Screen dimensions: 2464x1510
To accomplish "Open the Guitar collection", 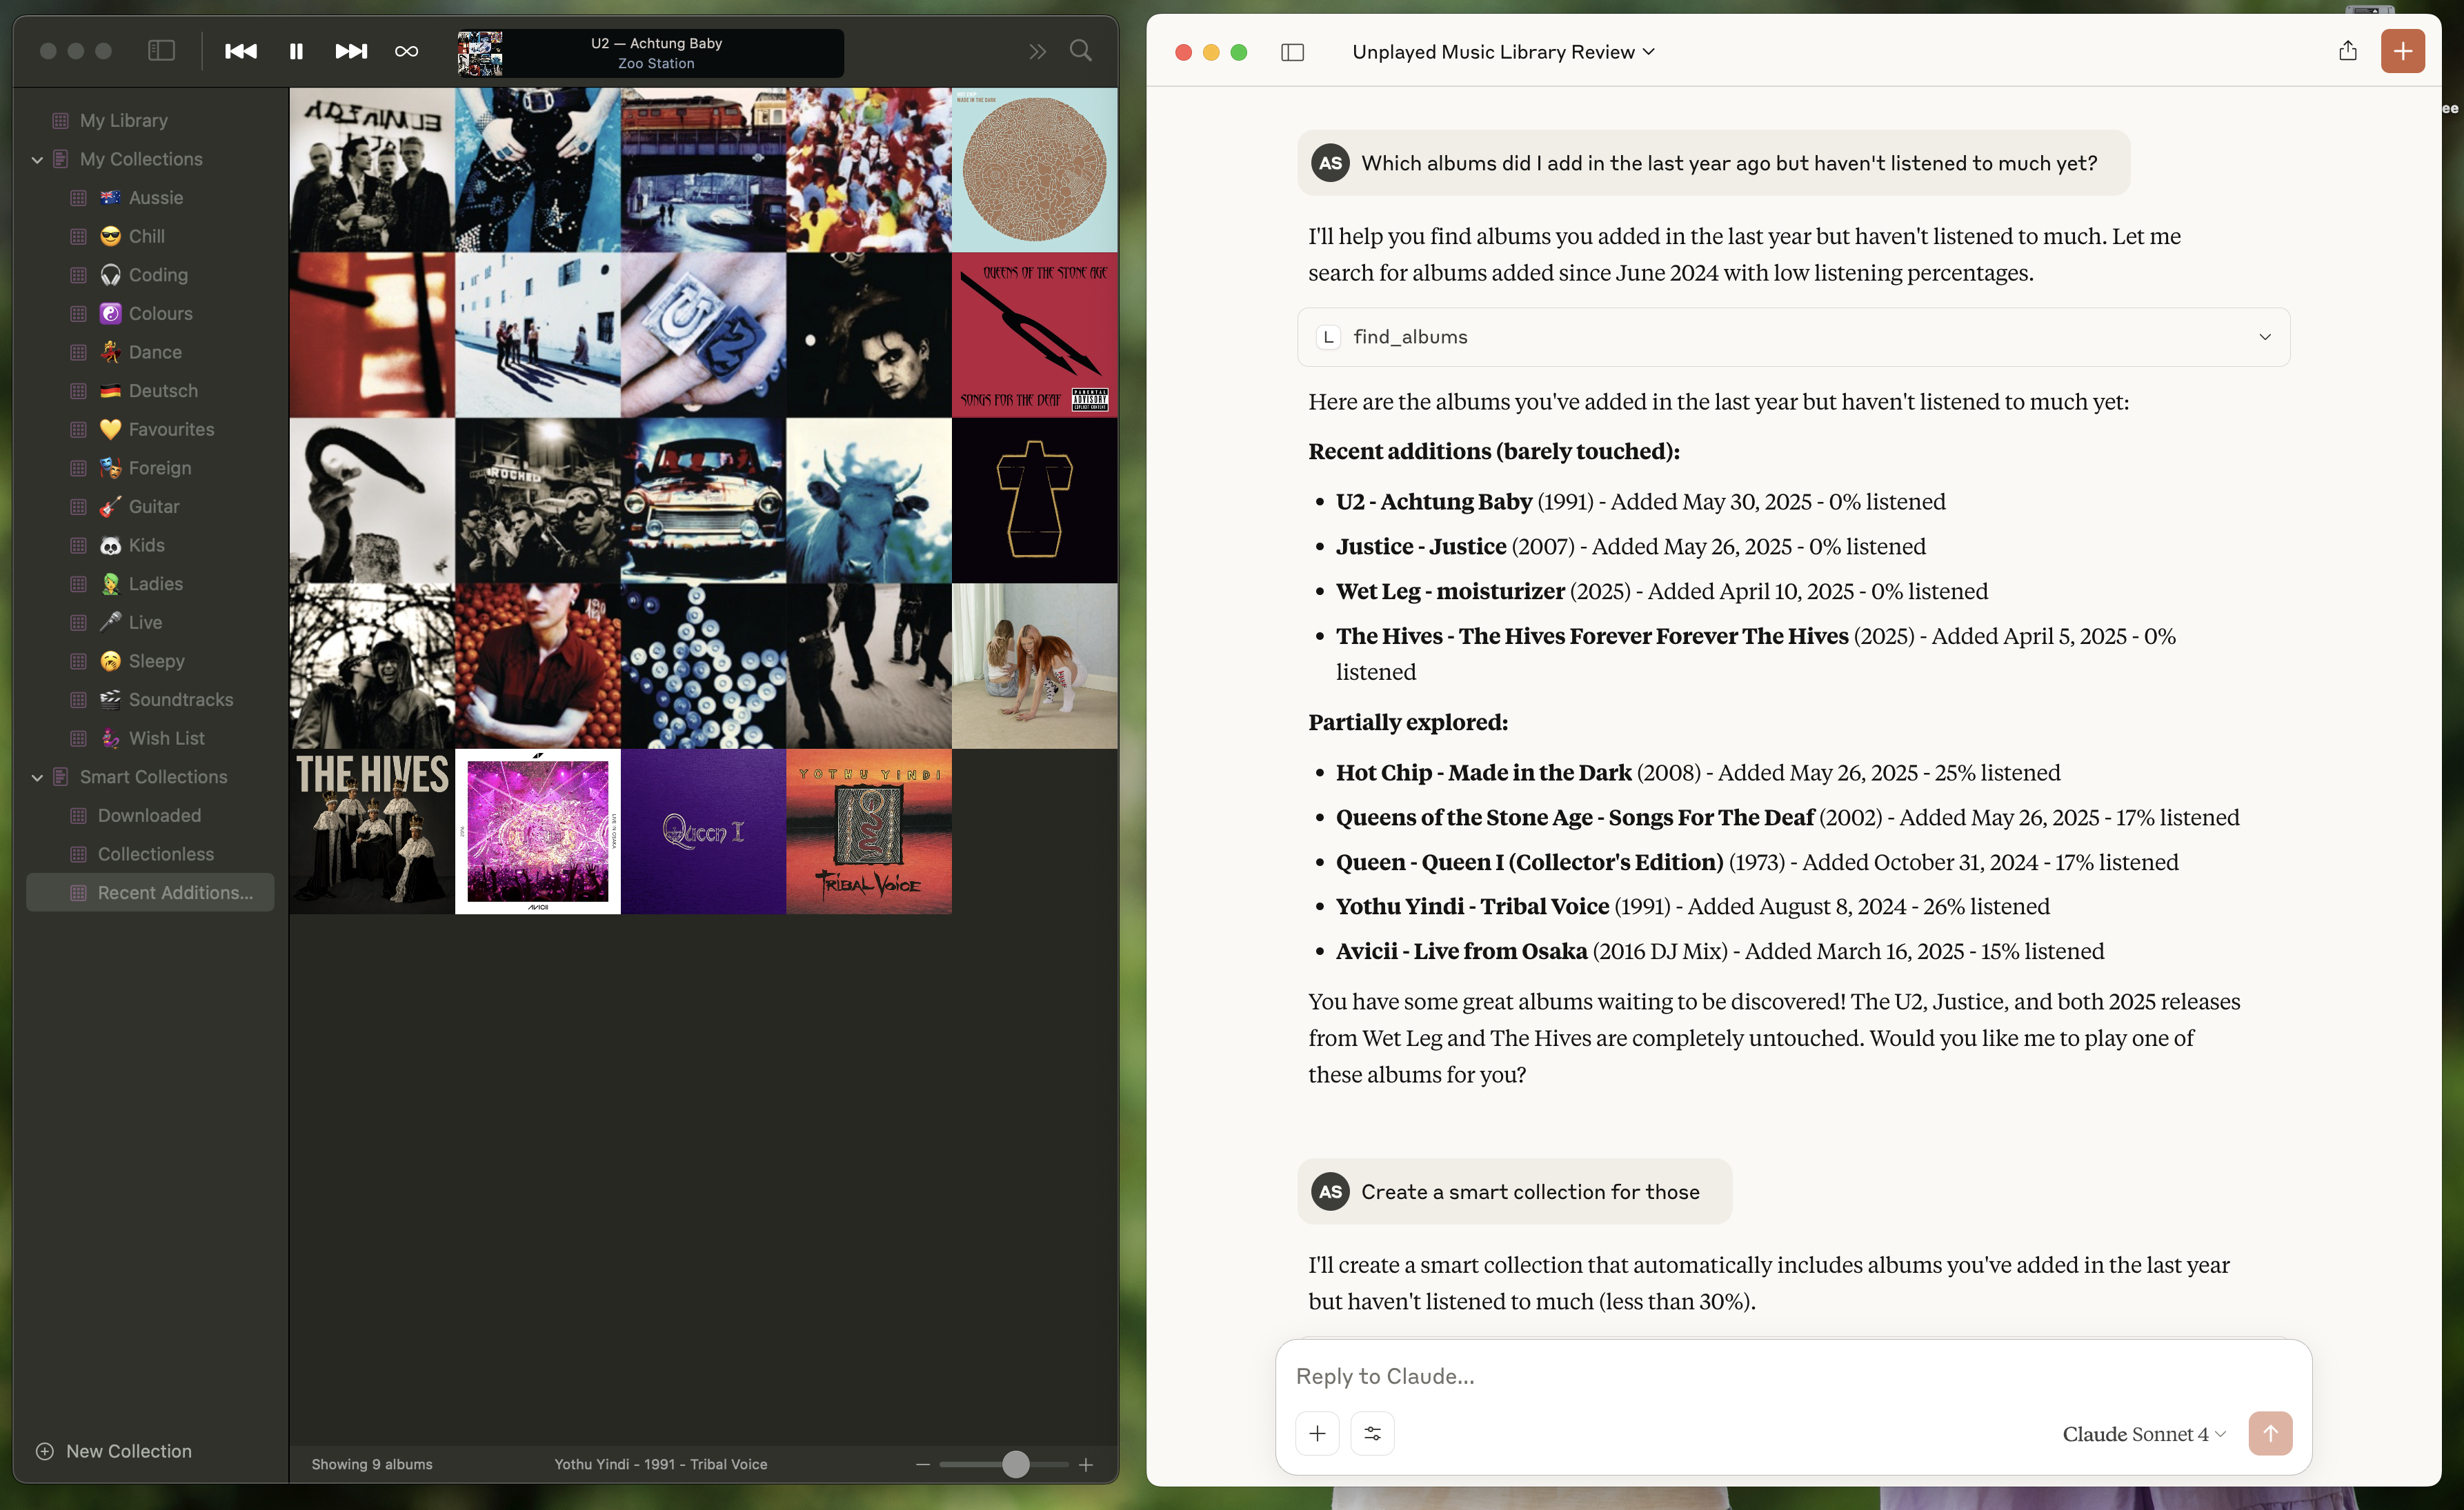I will pyautogui.click(x=150, y=507).
